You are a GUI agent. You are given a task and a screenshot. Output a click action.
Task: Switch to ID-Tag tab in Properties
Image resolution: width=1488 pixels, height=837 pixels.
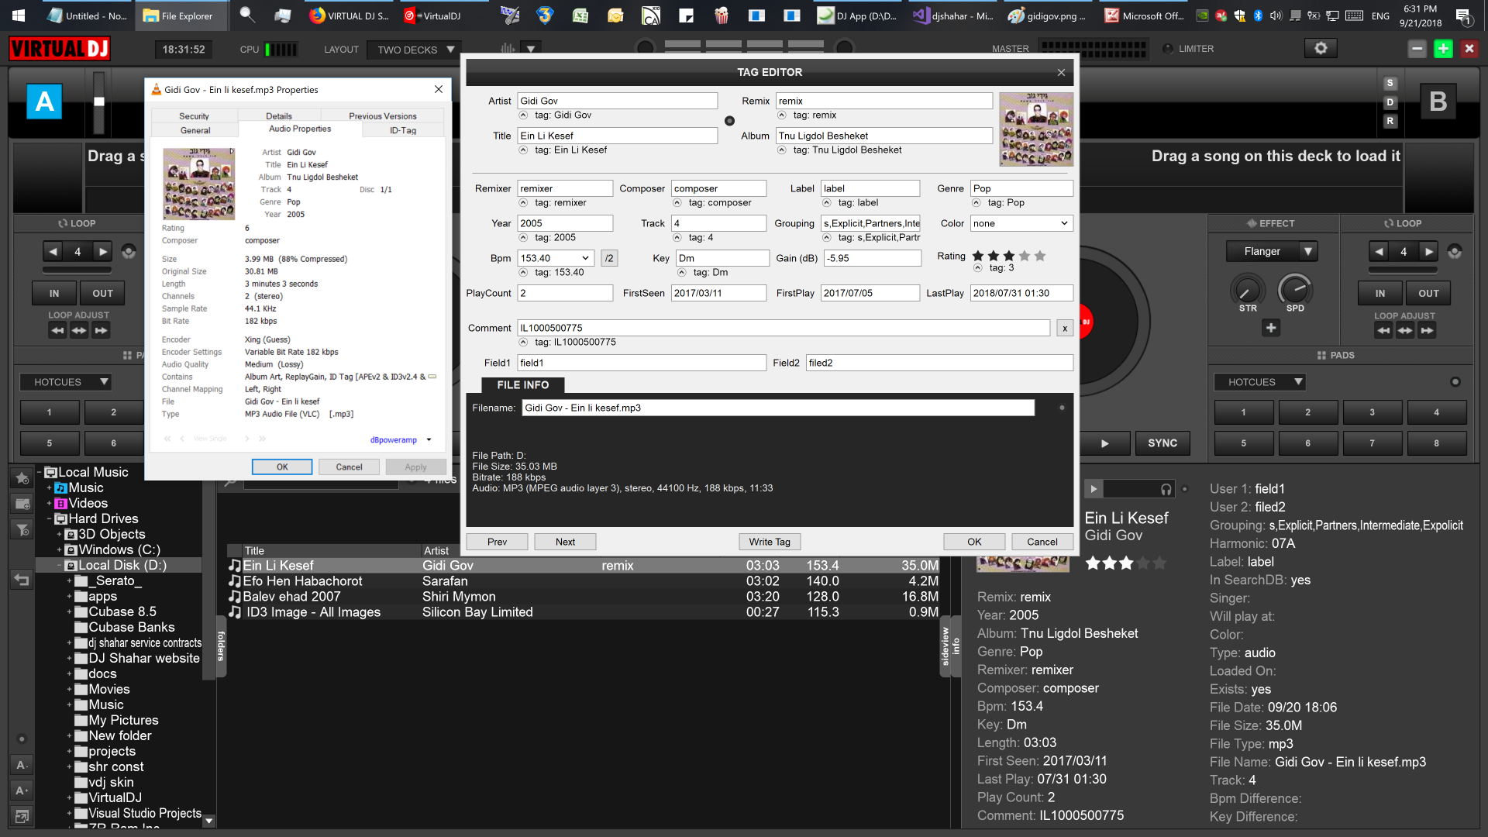click(x=403, y=130)
